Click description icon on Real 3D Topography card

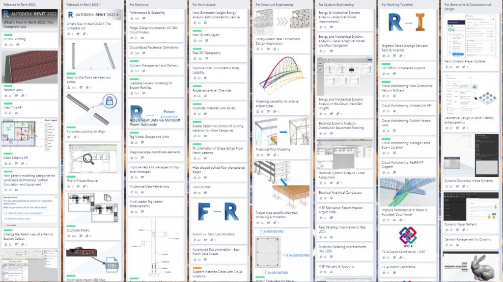coord(207,59)
